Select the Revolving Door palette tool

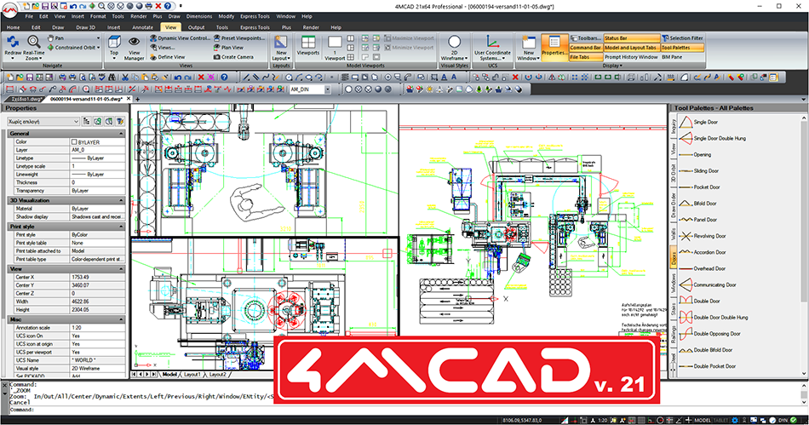point(703,236)
